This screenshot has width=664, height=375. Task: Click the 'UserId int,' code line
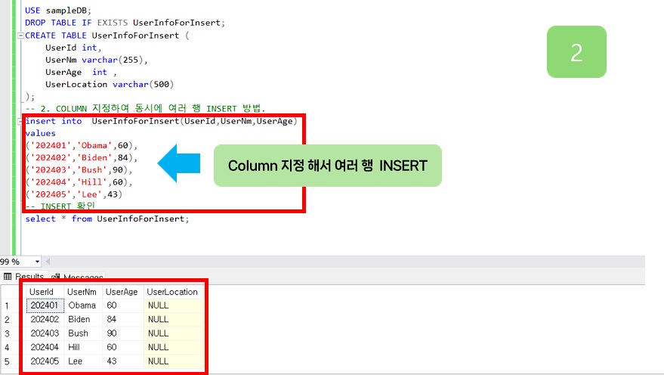point(73,48)
